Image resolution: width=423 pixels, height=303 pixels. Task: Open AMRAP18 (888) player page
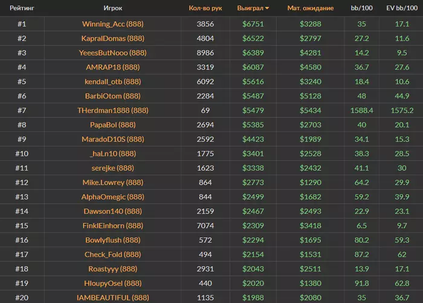112,67
